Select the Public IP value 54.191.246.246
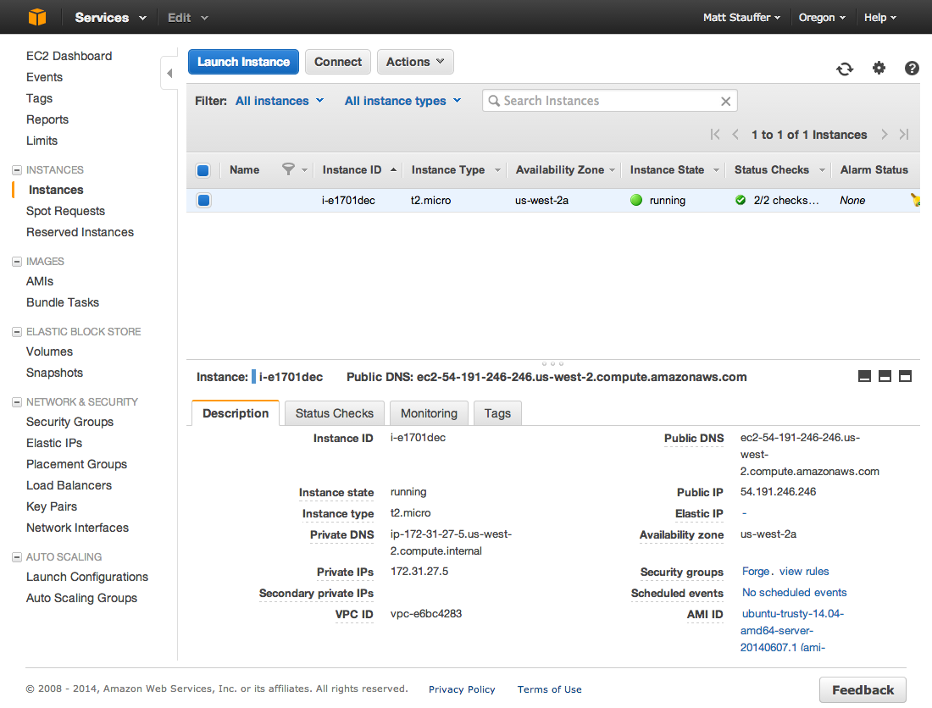Screen dimensions: 932x708 click(x=778, y=492)
